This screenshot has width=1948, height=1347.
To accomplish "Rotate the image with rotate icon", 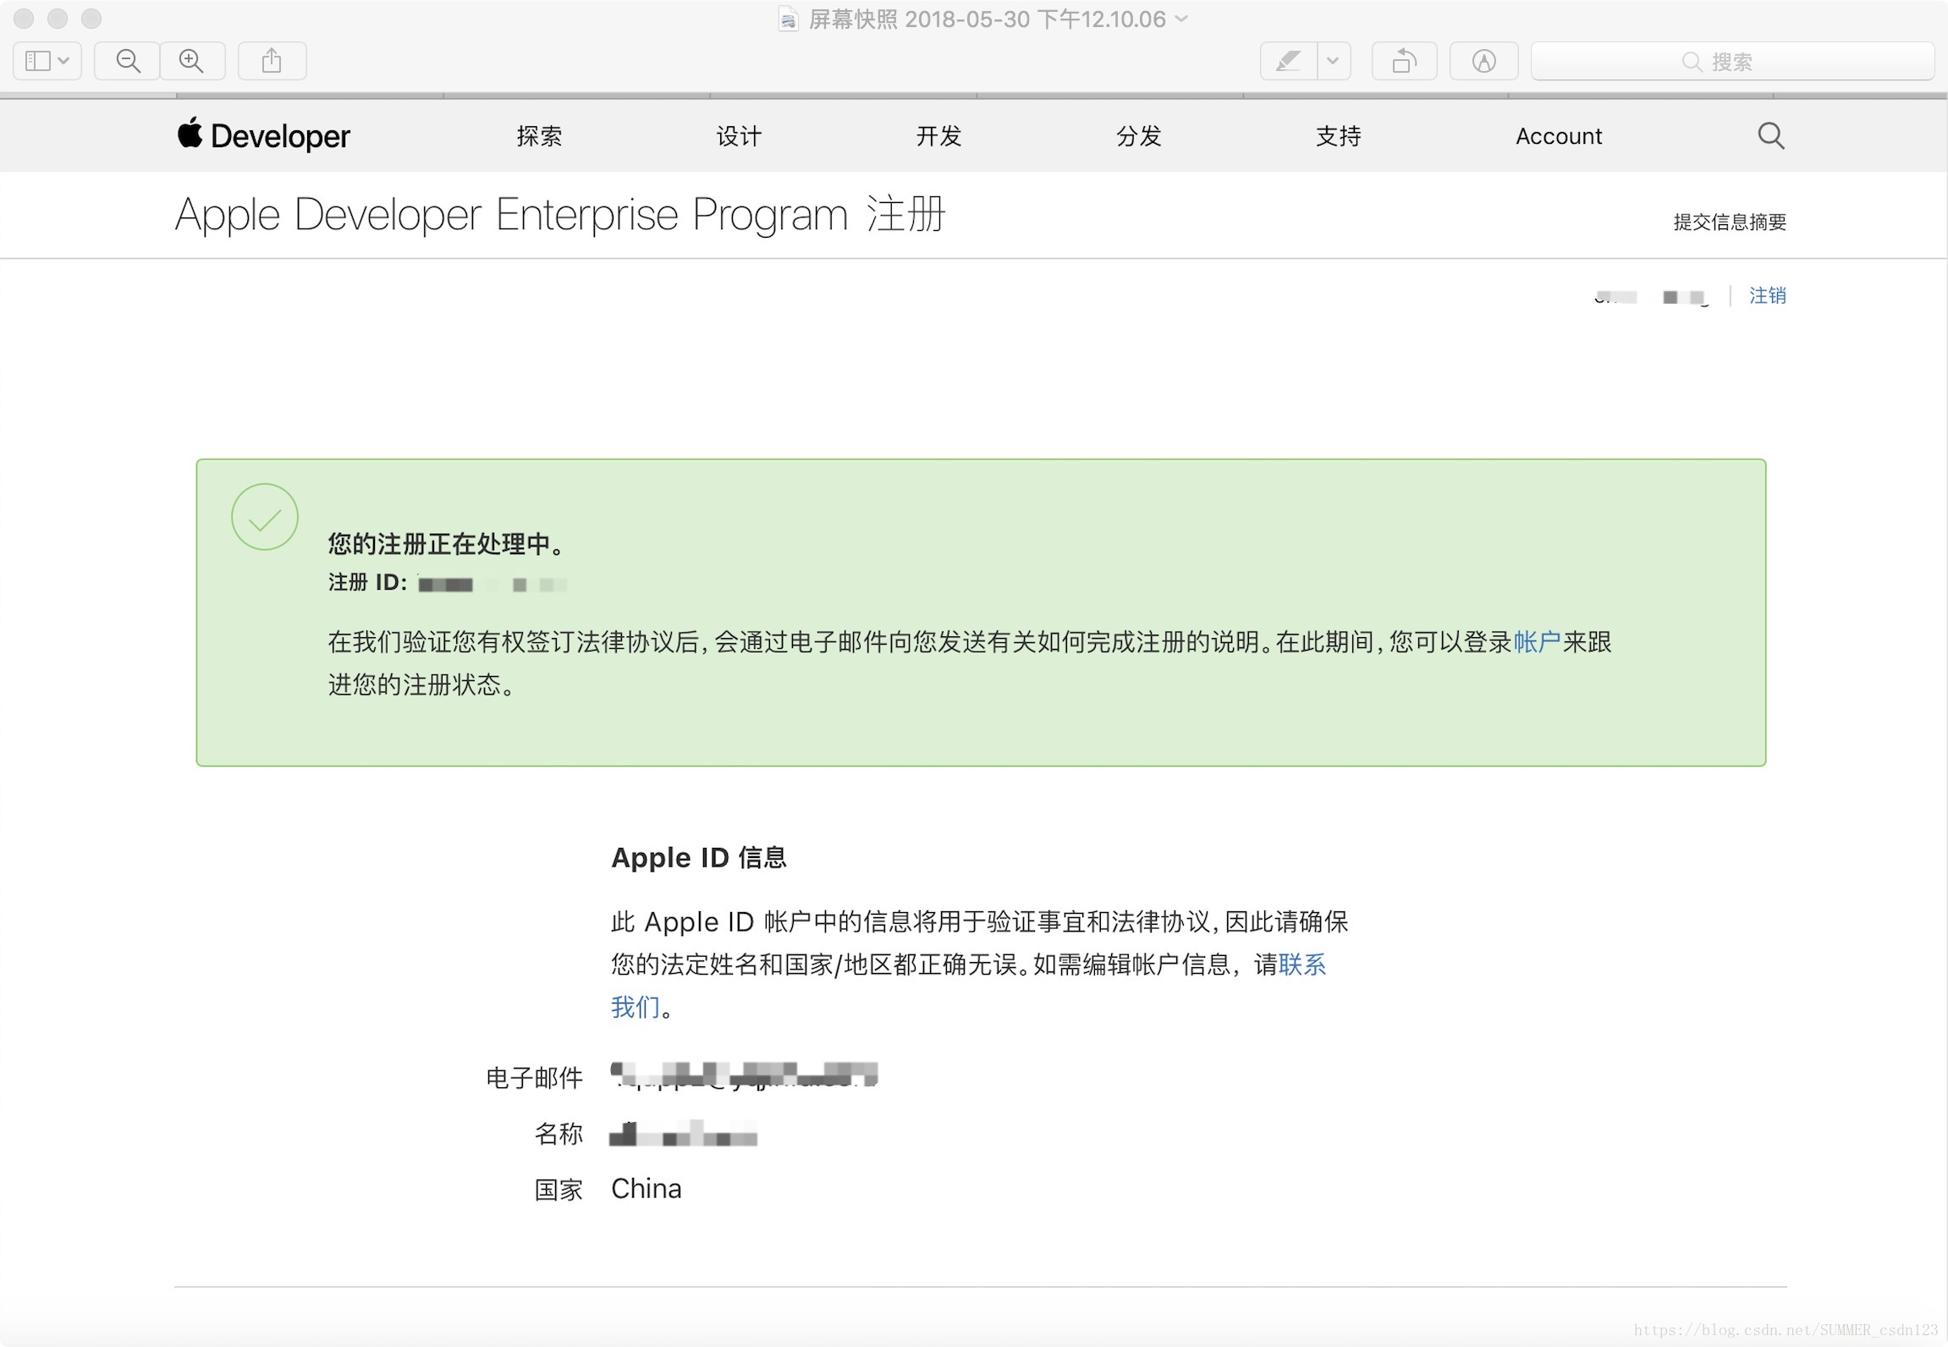I will [x=1404, y=61].
